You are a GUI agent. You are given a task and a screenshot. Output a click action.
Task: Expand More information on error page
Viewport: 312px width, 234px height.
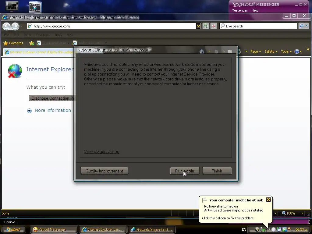pyautogui.click(x=49, y=110)
